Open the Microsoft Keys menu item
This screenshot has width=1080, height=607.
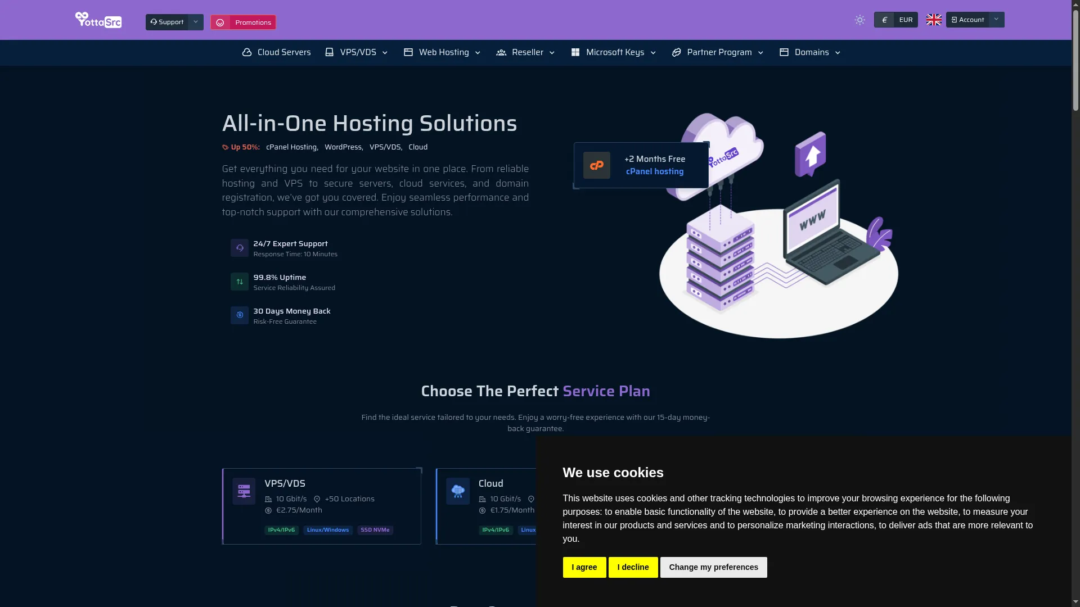(x=614, y=52)
